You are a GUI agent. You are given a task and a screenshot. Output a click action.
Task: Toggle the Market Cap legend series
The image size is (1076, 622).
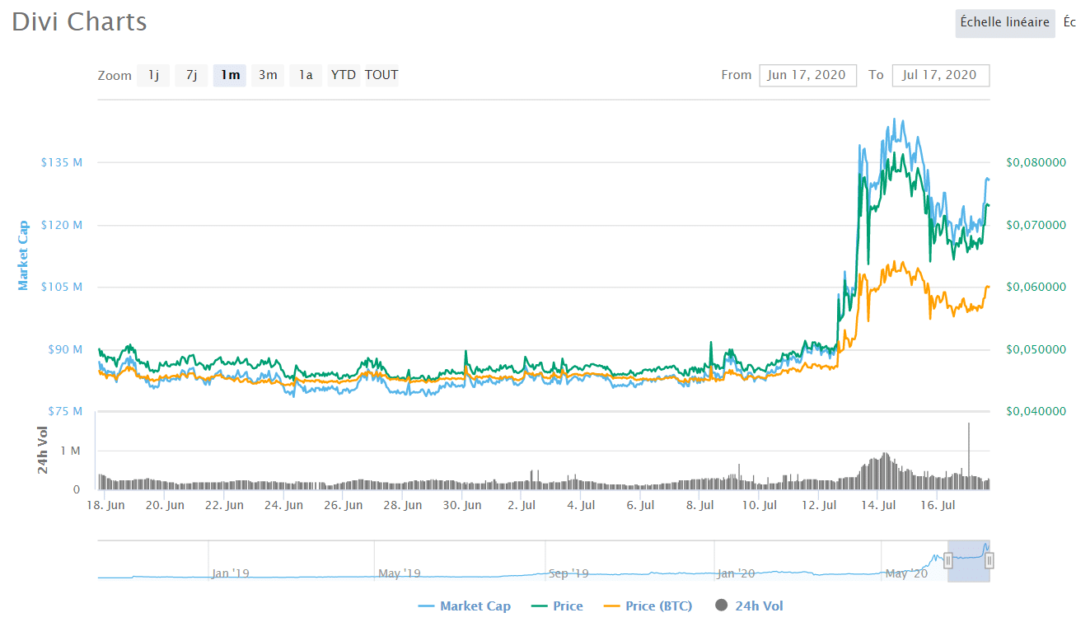click(465, 606)
